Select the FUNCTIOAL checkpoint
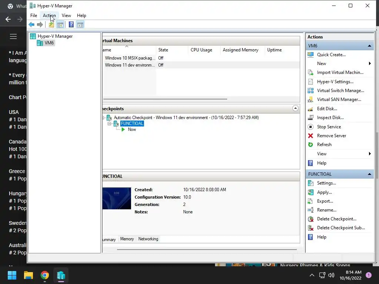379x284 pixels. pyautogui.click(x=132, y=124)
